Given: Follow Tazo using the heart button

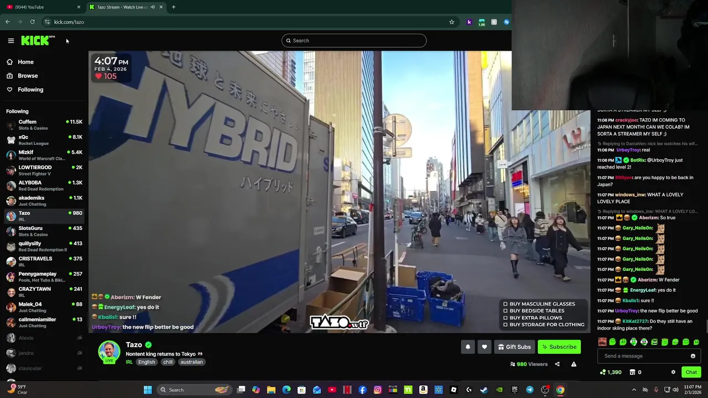Looking at the screenshot, I should [x=485, y=347].
